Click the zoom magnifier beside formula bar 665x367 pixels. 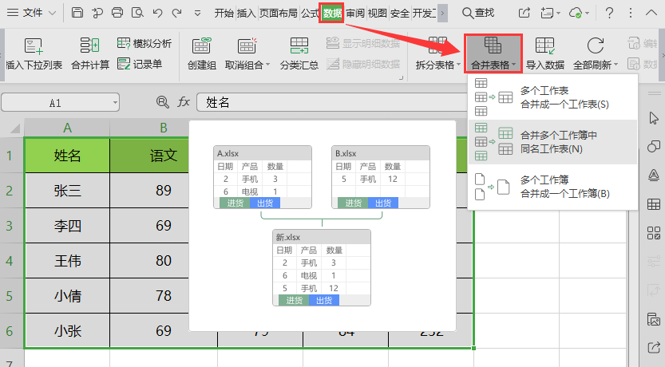click(163, 102)
